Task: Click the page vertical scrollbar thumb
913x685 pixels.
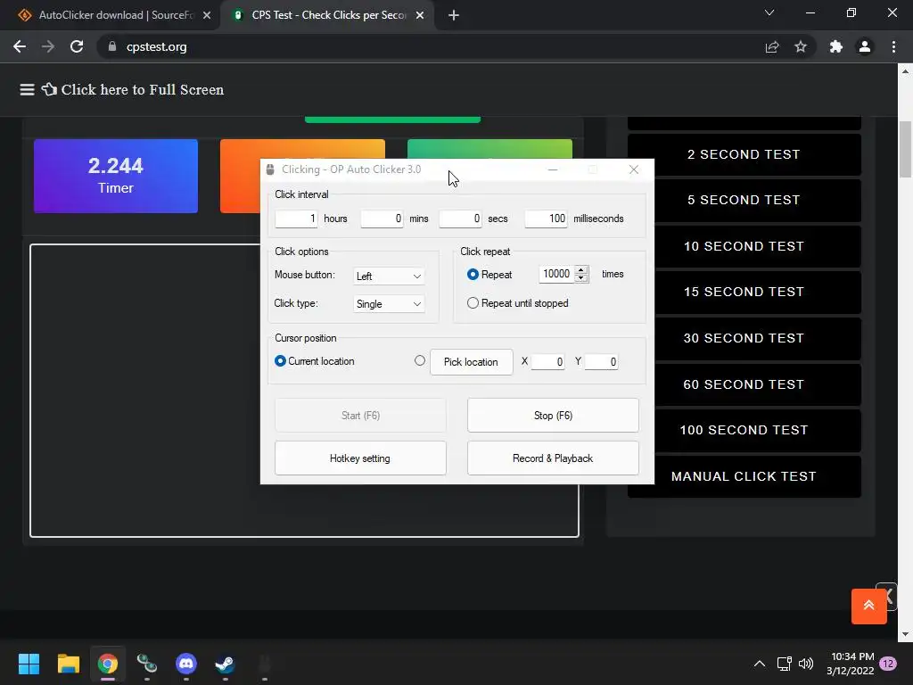Action: 905,149
